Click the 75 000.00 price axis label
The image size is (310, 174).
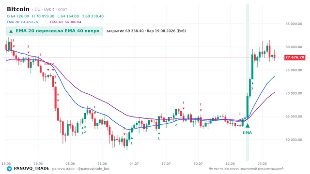[294, 70]
